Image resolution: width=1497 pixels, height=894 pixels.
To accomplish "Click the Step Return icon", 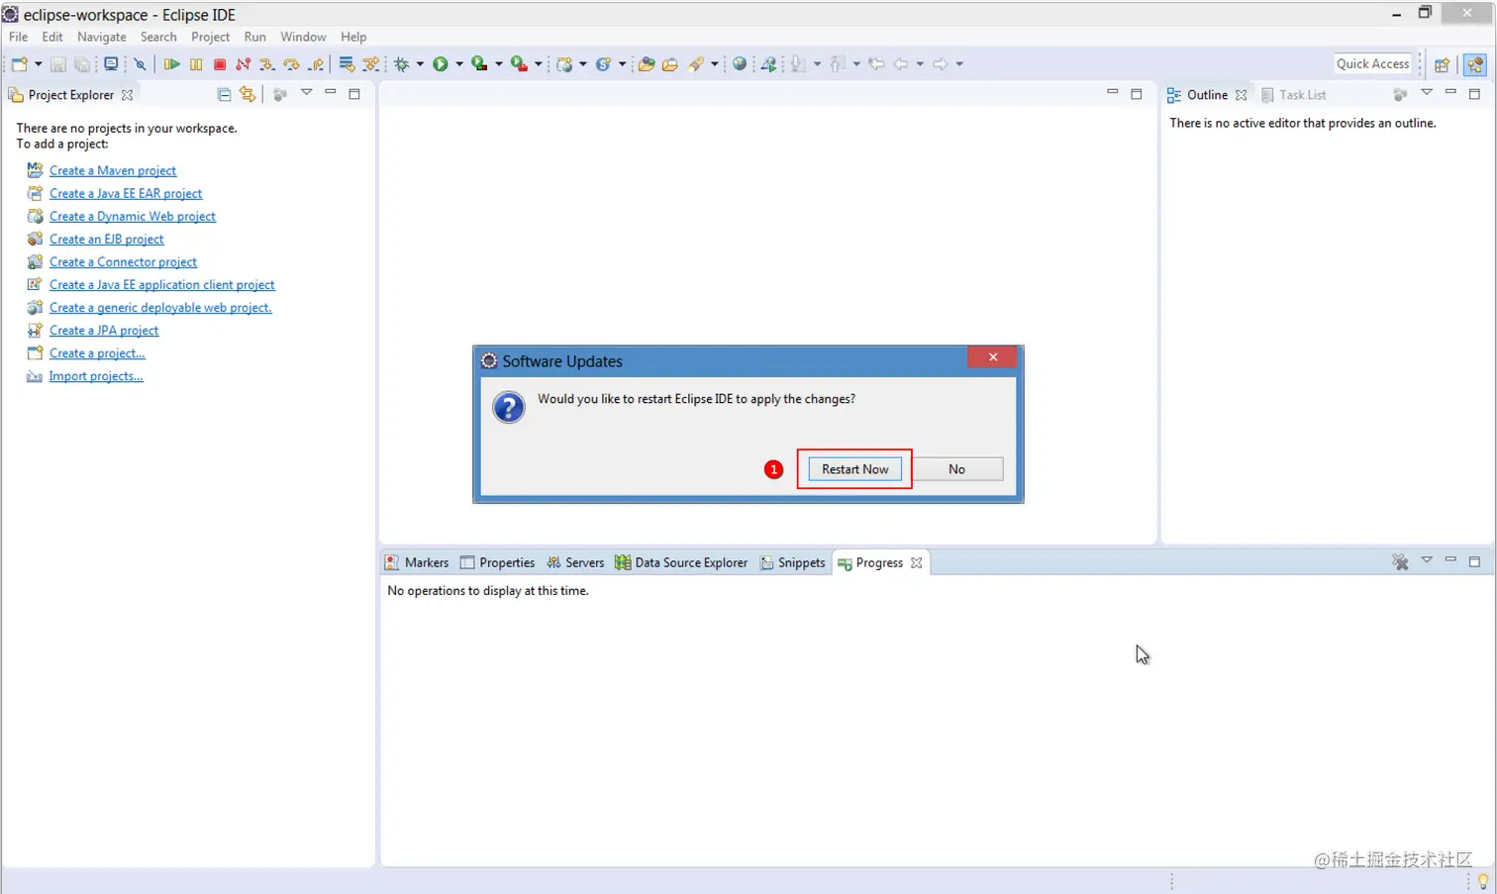I will [316, 64].
